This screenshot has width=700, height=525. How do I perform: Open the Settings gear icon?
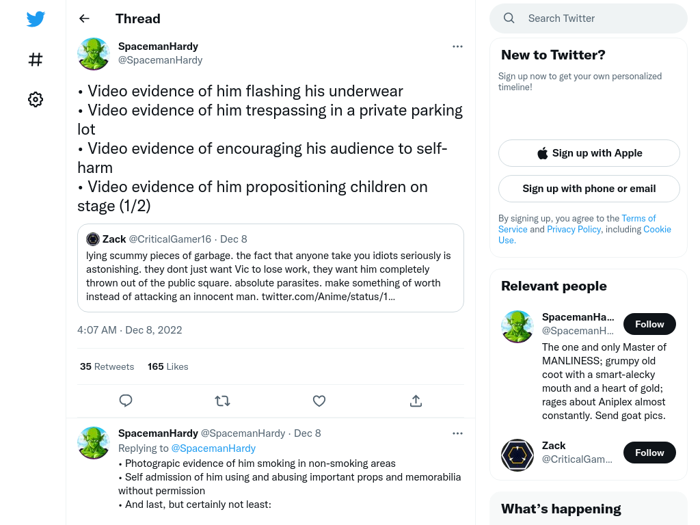(x=36, y=99)
